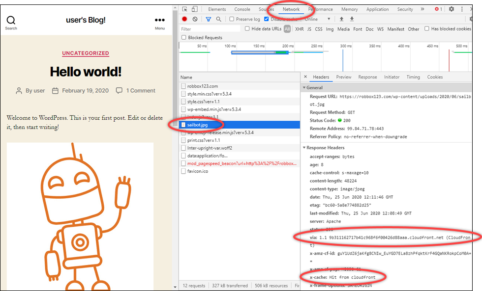Switch to the Console tab
The width and height of the screenshot is (482, 291).
click(x=242, y=9)
